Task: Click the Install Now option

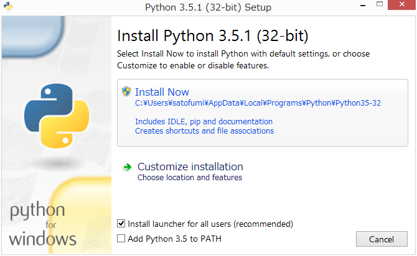Action: (x=263, y=112)
